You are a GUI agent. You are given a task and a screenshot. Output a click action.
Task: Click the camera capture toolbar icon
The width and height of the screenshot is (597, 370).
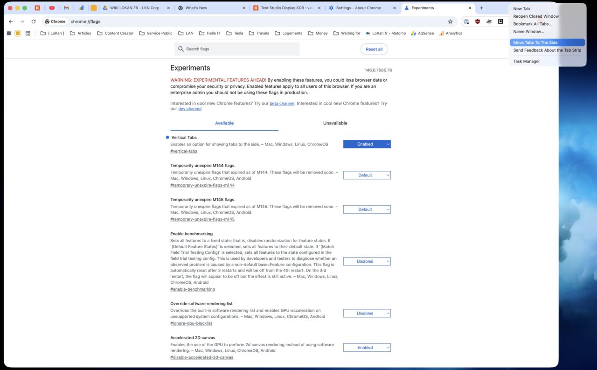[x=500, y=21]
